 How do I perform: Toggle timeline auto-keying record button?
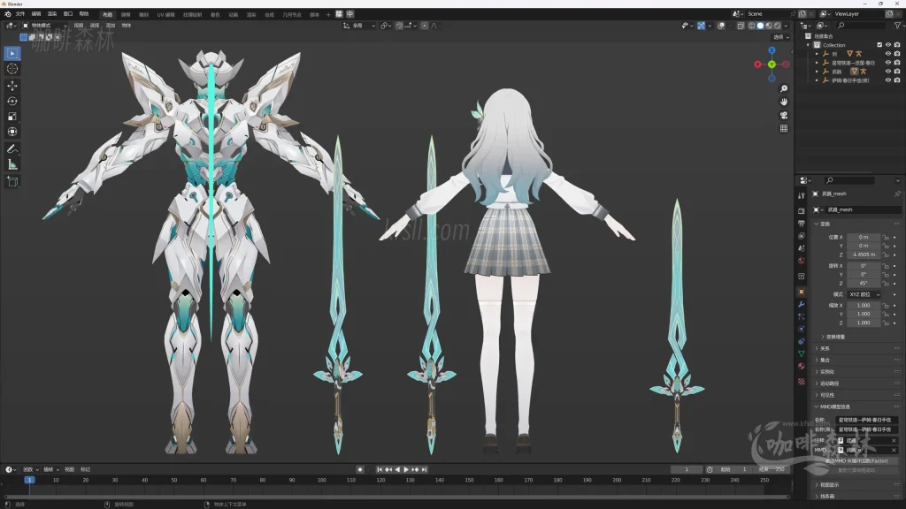359,470
